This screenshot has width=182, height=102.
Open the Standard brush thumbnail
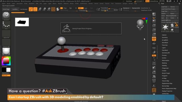(x=6, y=16)
